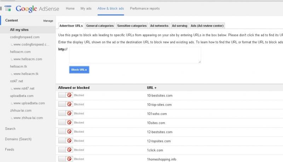The image size is (283, 162).
Task: Open the Content section in sidebar
Action: (x=12, y=21)
